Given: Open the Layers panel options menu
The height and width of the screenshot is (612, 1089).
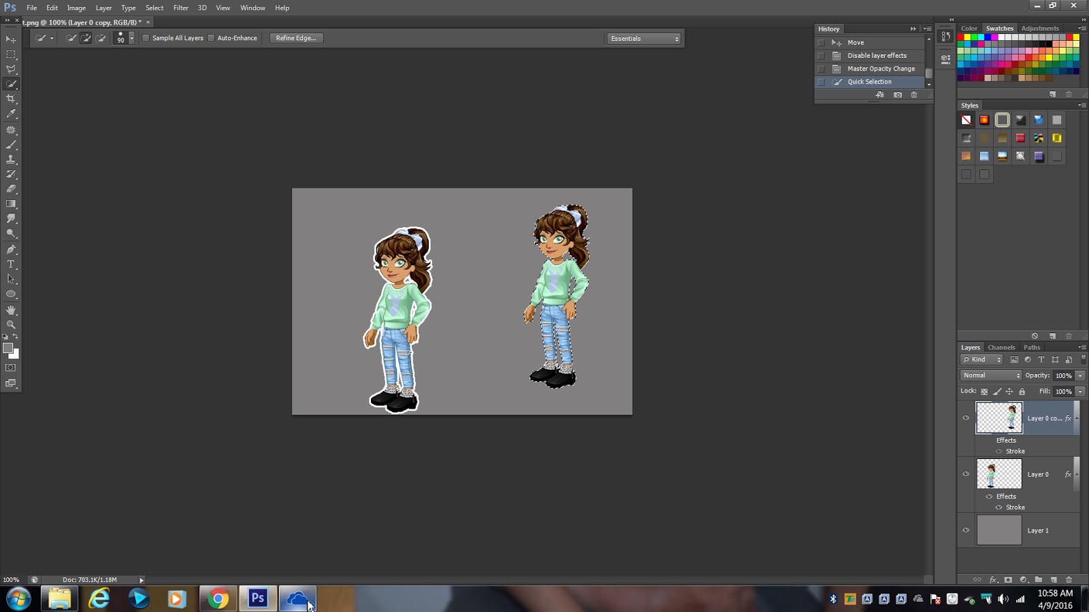Looking at the screenshot, I should click(x=1082, y=347).
